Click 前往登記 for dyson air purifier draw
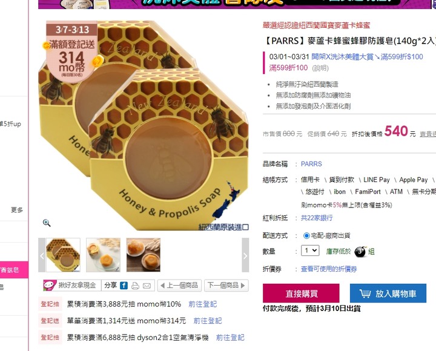 click(x=230, y=338)
